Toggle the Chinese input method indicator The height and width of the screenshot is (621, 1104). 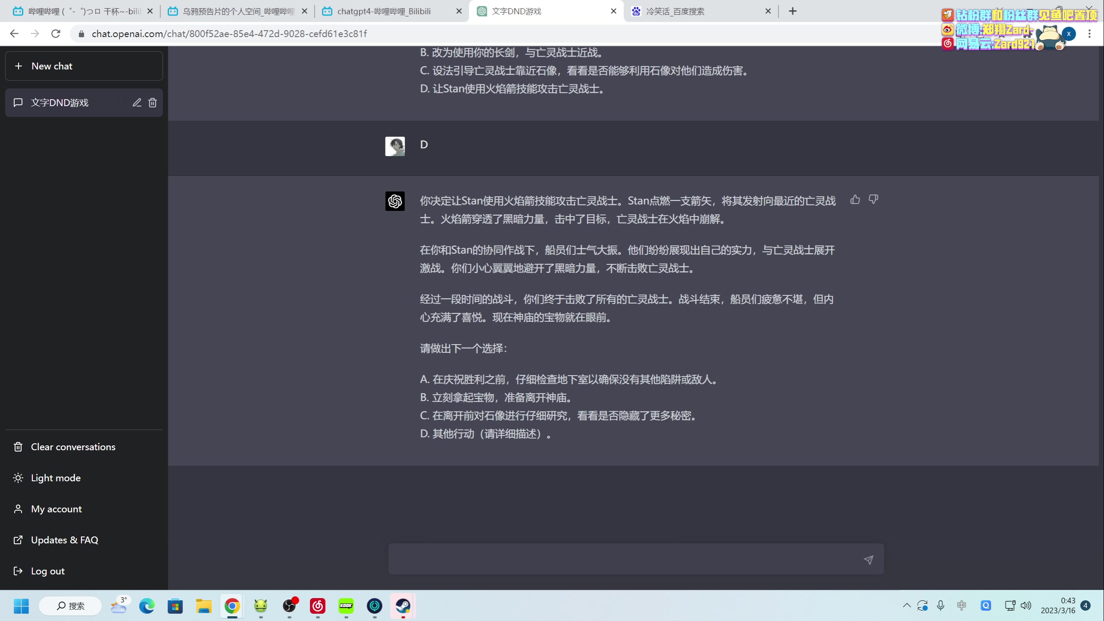point(961,605)
